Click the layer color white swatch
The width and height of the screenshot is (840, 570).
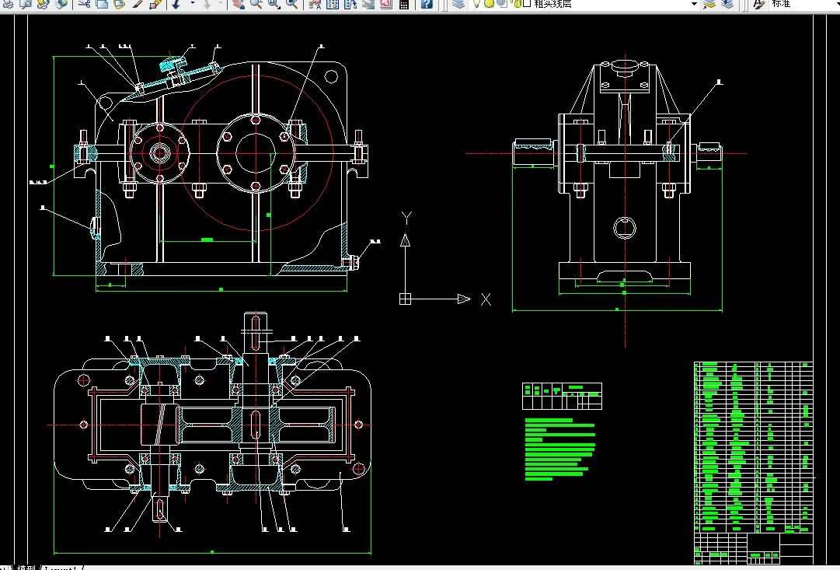pyautogui.click(x=526, y=4)
